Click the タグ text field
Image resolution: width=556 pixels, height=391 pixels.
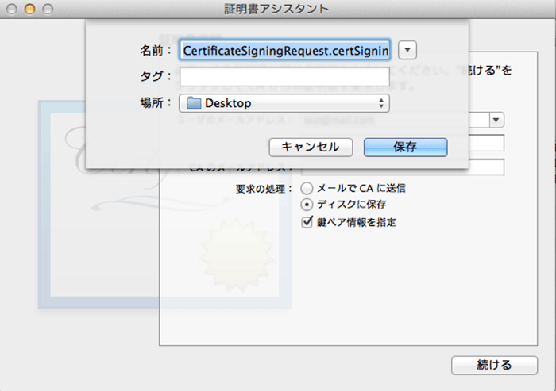(x=284, y=76)
